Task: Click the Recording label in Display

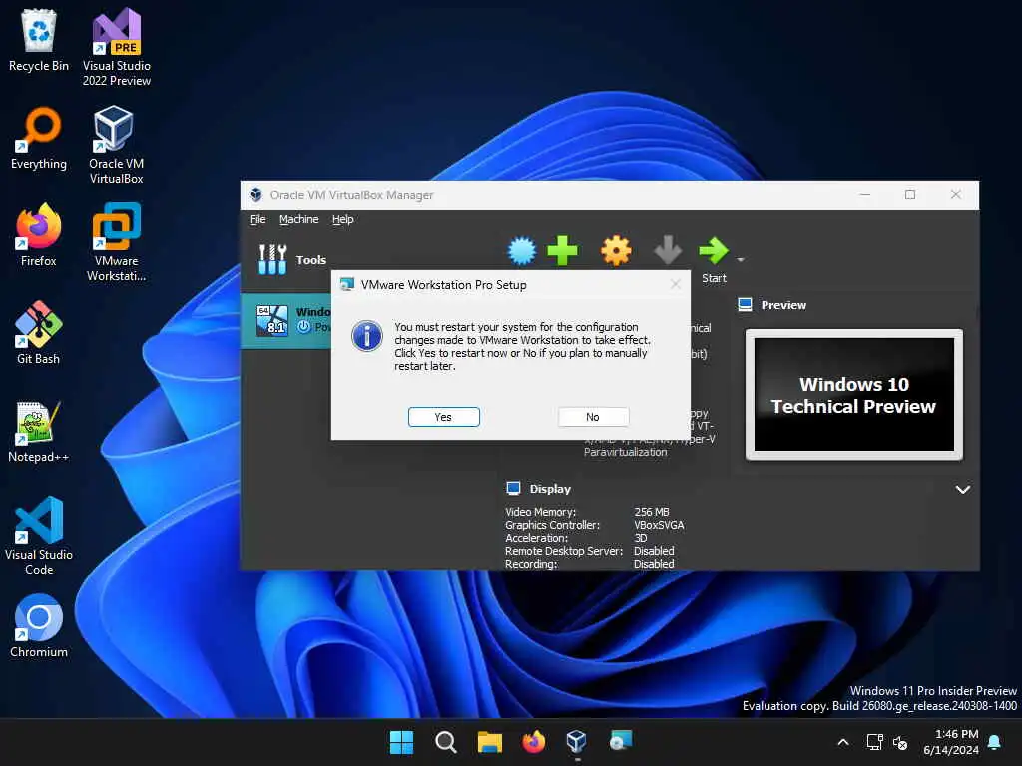Action: point(531,565)
